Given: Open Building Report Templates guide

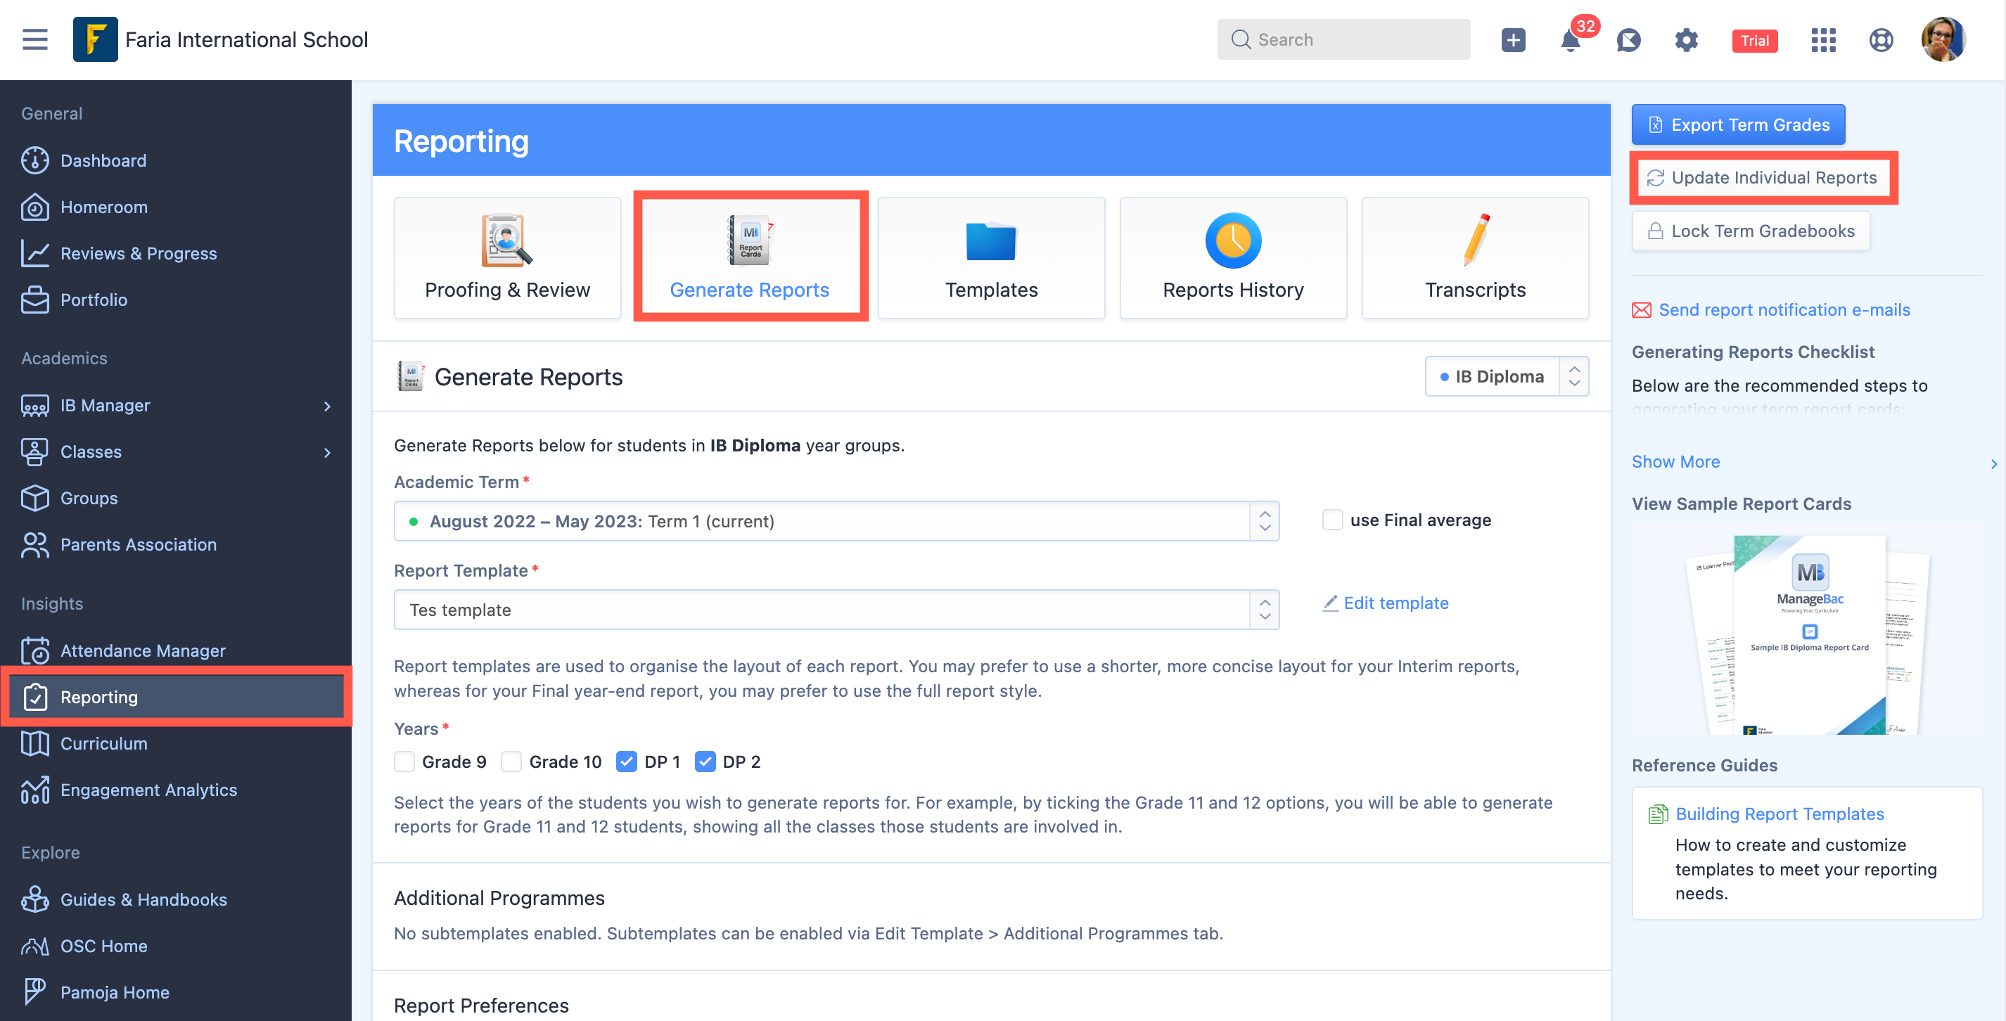Looking at the screenshot, I should click(1780, 814).
